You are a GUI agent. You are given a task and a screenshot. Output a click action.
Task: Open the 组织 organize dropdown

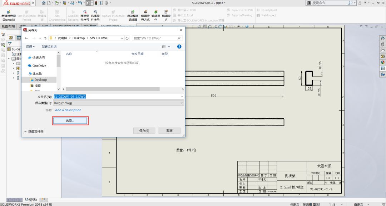pyautogui.click(x=30, y=47)
